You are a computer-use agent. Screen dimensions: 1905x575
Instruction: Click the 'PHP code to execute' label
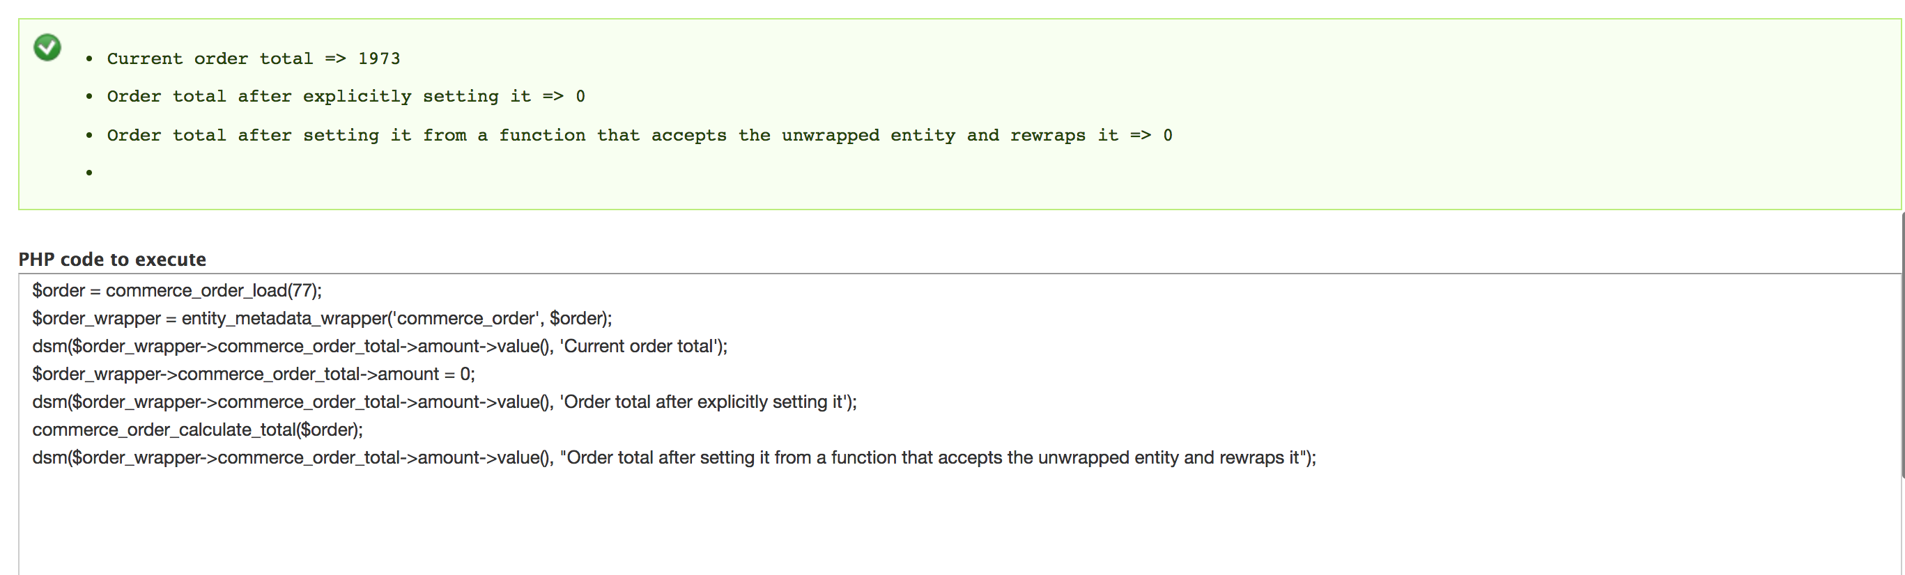(x=112, y=260)
